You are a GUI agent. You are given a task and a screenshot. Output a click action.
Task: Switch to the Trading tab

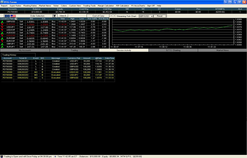pos(74,50)
